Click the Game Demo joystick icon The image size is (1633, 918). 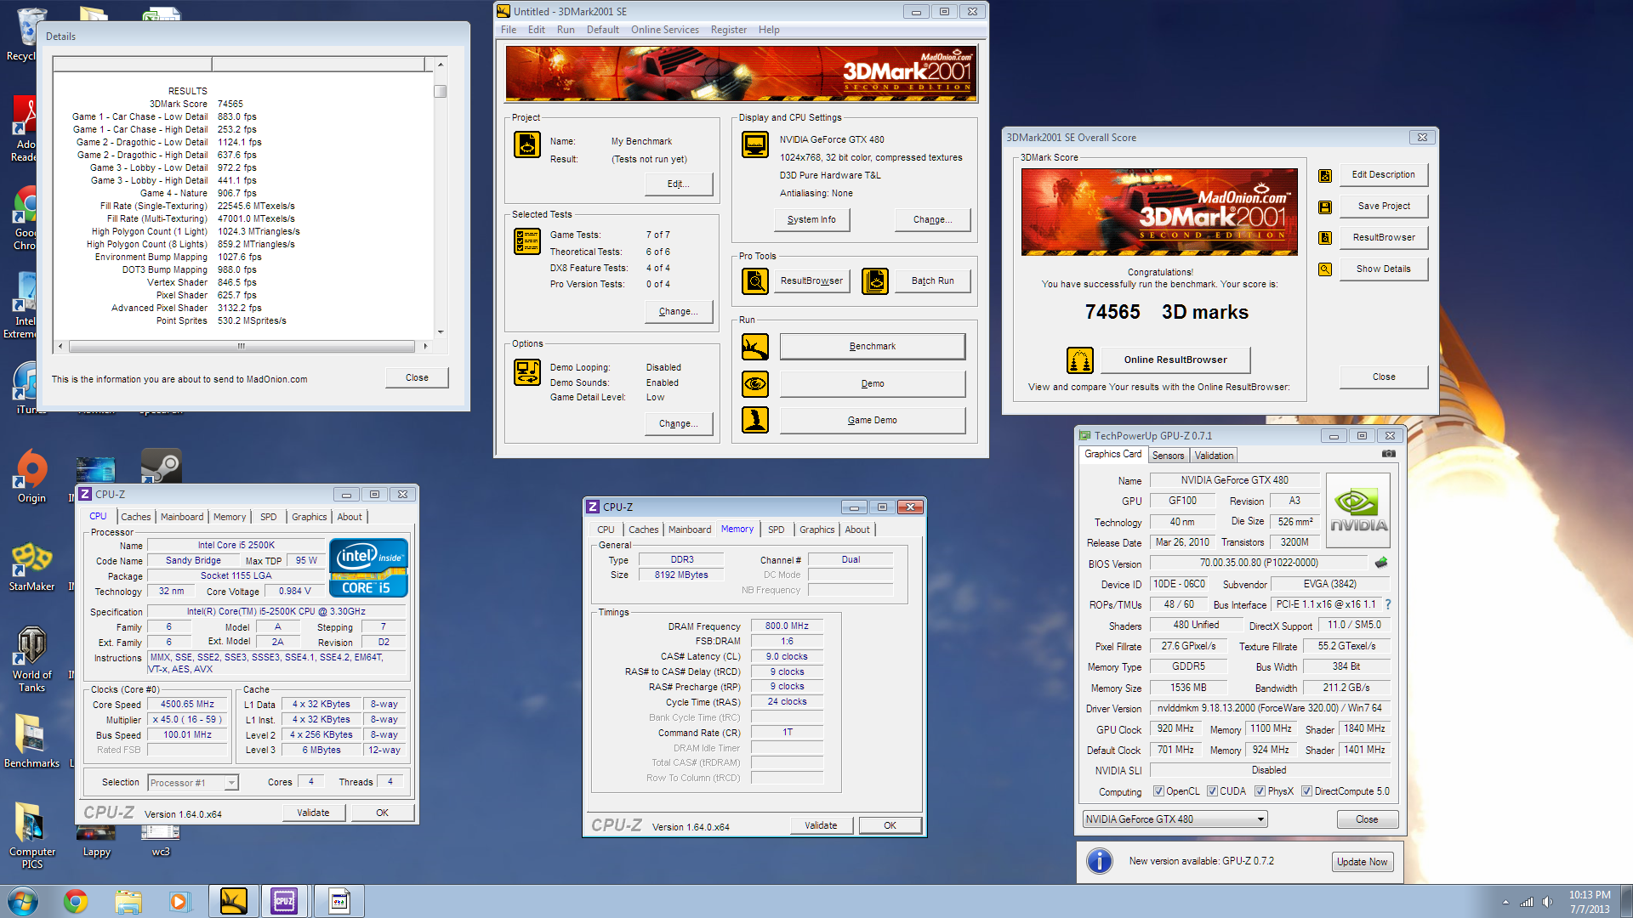pyautogui.click(x=754, y=420)
